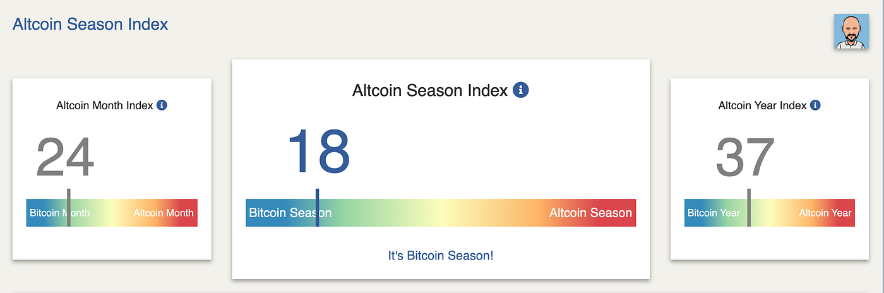Open the user avatar profile picture
884x293 pixels.
[x=851, y=32]
